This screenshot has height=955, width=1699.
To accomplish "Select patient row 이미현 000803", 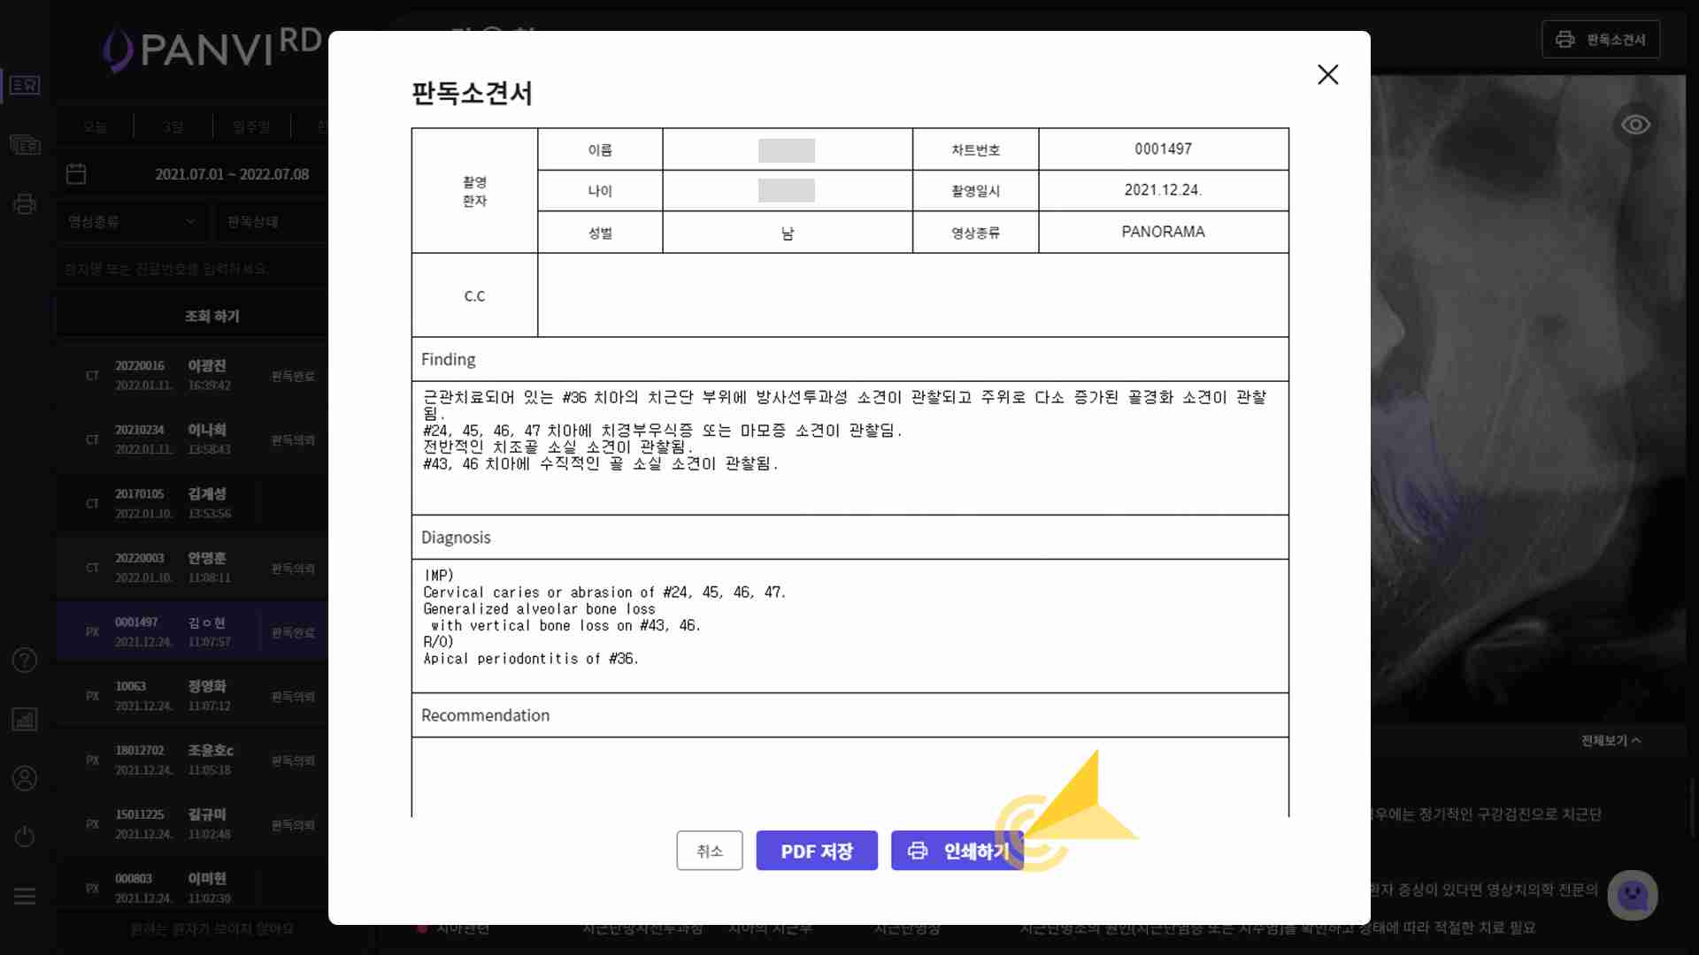I will click(x=192, y=888).
